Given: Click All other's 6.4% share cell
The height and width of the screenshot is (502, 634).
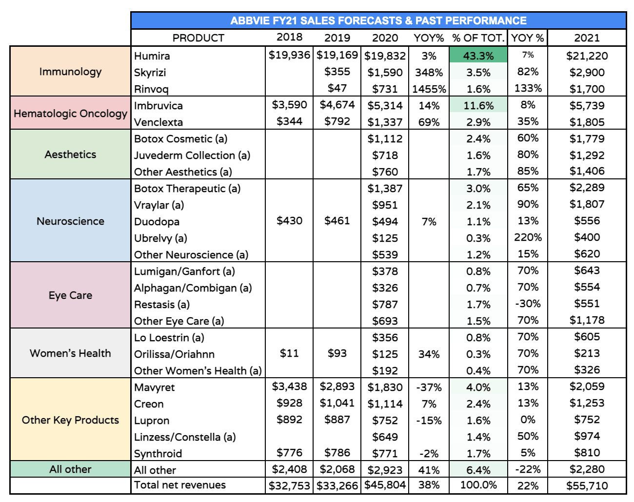Looking at the screenshot, I should [x=478, y=470].
